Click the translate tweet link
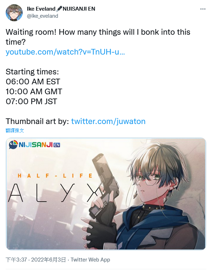 [15, 130]
